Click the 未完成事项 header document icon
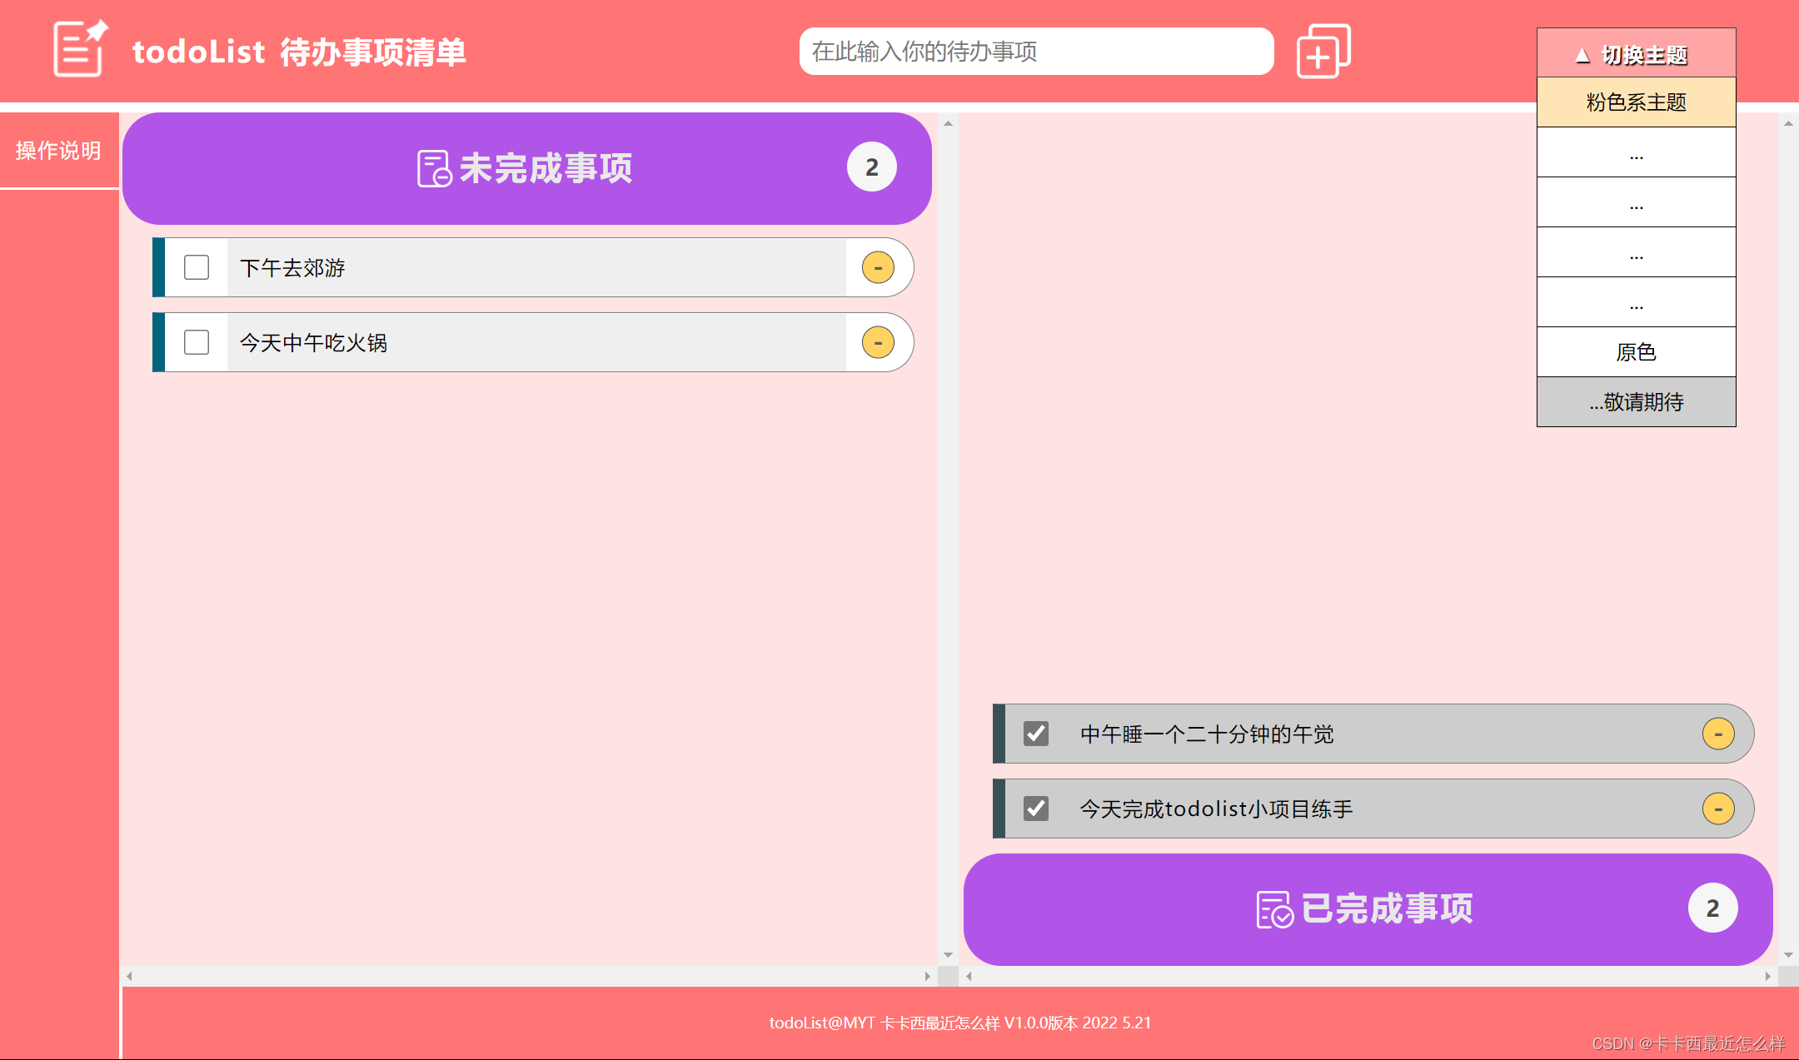Image resolution: width=1799 pixels, height=1060 pixels. click(434, 168)
